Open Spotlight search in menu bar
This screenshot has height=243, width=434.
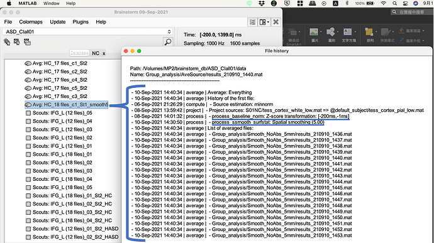coord(394,3)
